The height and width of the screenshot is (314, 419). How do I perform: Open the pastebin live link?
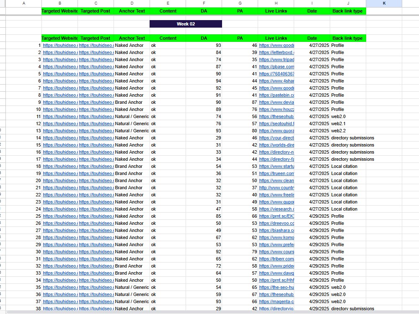point(276,95)
